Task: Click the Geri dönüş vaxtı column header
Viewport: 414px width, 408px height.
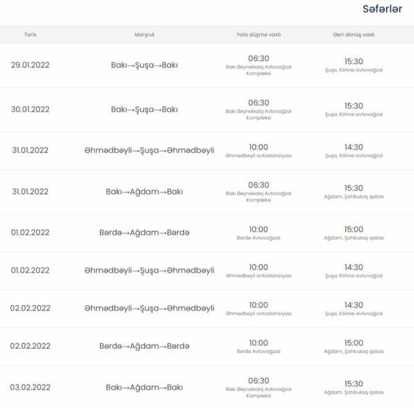Action: coord(353,34)
